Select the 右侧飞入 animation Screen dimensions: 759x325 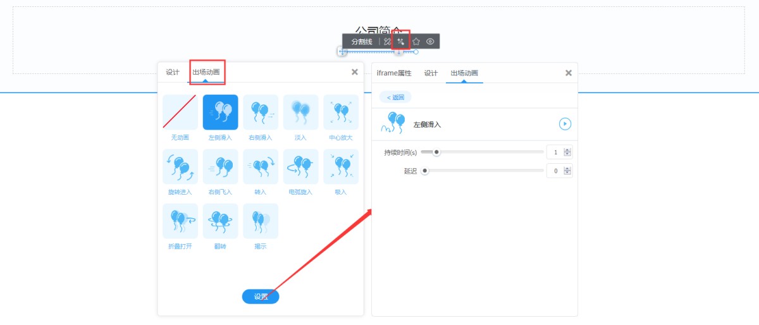(x=220, y=167)
